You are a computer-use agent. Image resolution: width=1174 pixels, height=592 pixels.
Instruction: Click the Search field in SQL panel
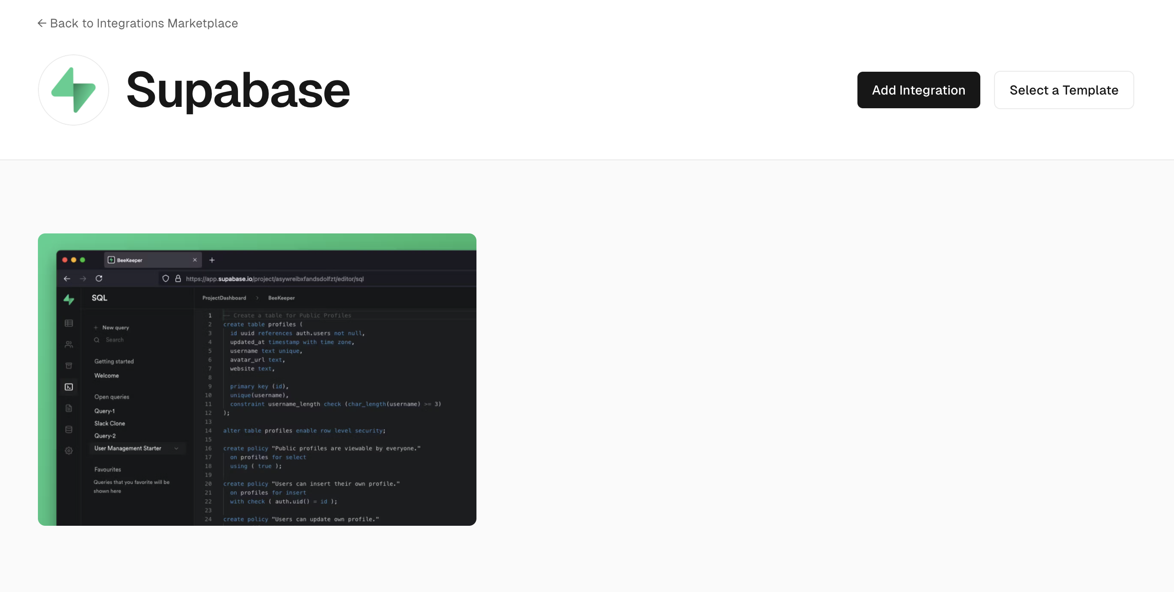pos(115,340)
